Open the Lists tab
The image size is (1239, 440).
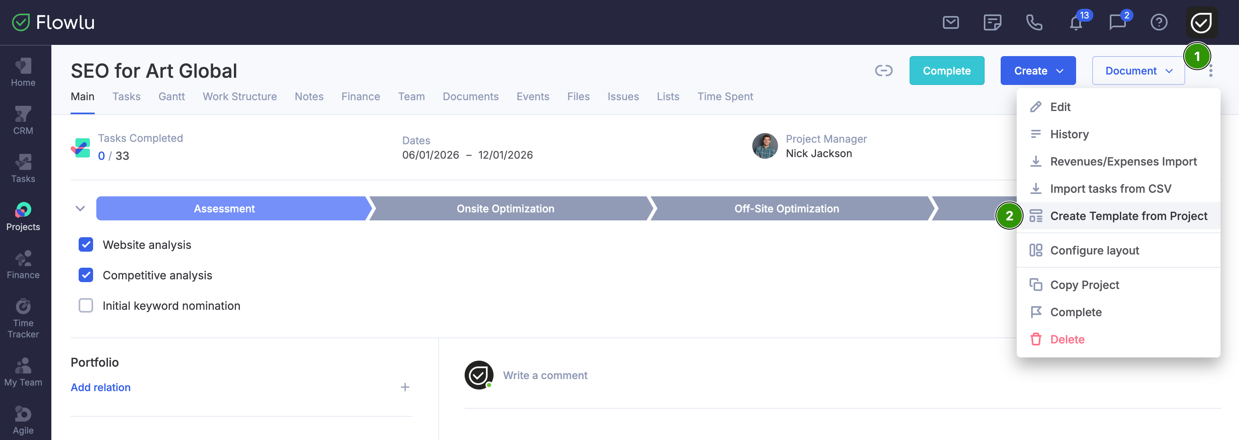click(668, 97)
